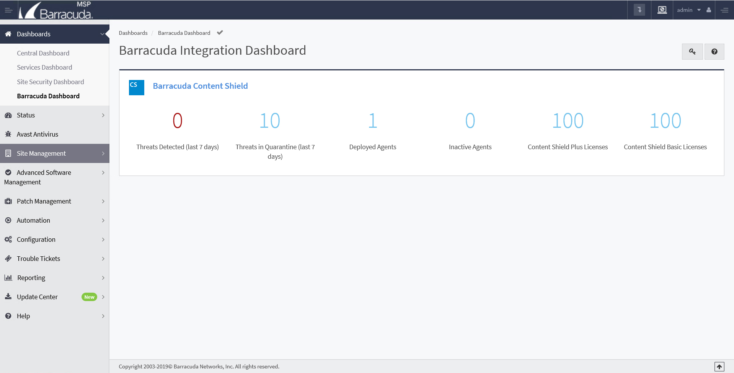Click the Update Center download icon
The image size is (734, 373).
[x=8, y=296]
